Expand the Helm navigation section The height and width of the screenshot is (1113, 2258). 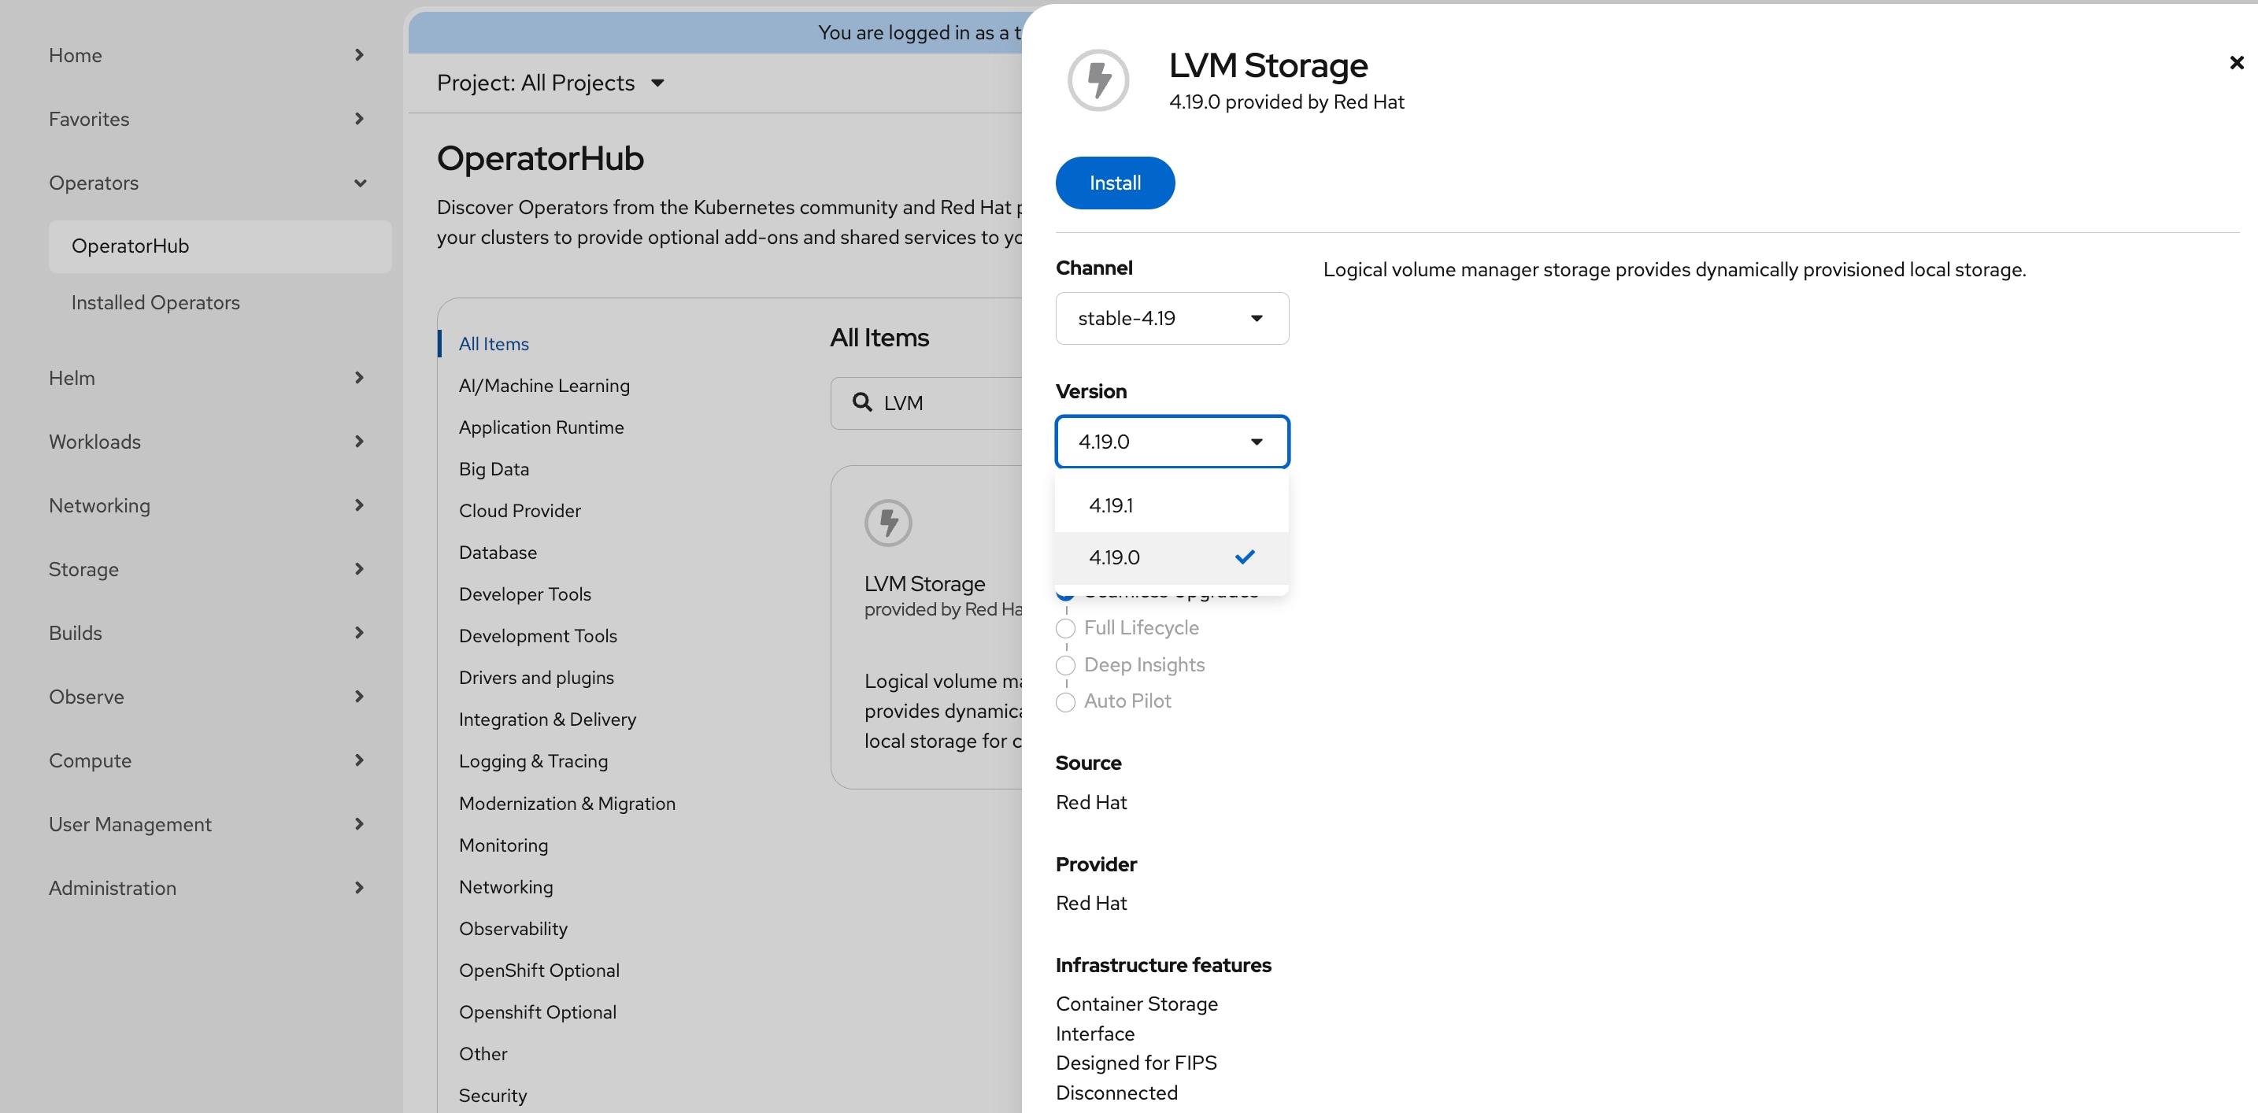(207, 378)
